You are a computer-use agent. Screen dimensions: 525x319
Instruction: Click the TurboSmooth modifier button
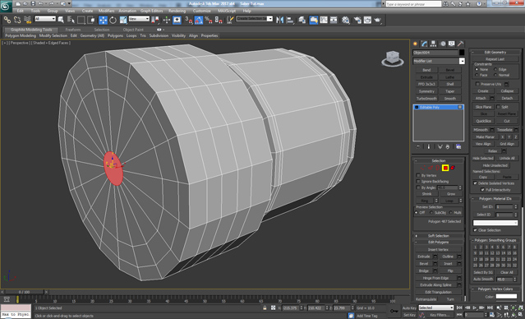pos(426,99)
